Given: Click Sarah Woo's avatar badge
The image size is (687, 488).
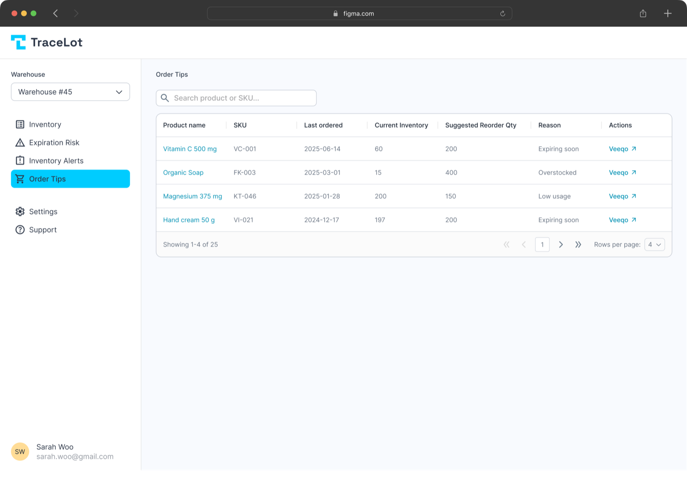Looking at the screenshot, I should [20, 451].
